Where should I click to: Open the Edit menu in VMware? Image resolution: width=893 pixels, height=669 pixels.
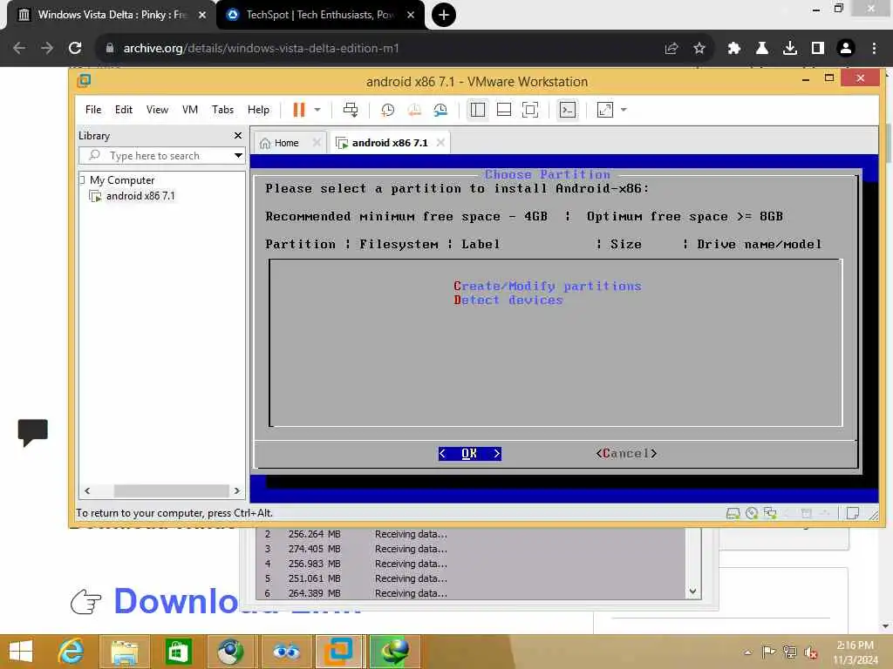124,110
